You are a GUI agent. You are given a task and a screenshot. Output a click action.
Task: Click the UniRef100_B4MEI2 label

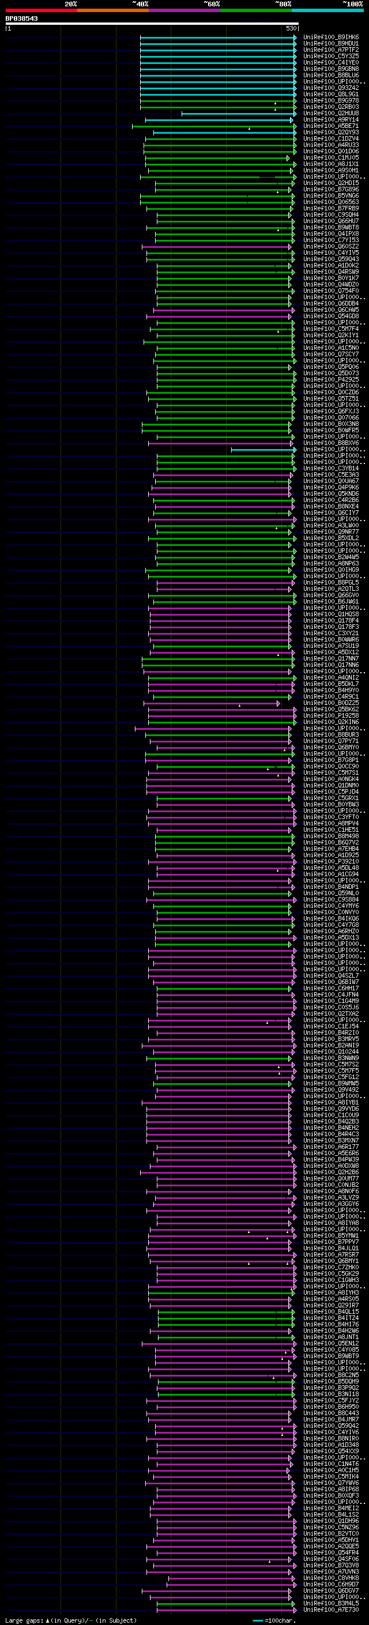tap(331, 1507)
